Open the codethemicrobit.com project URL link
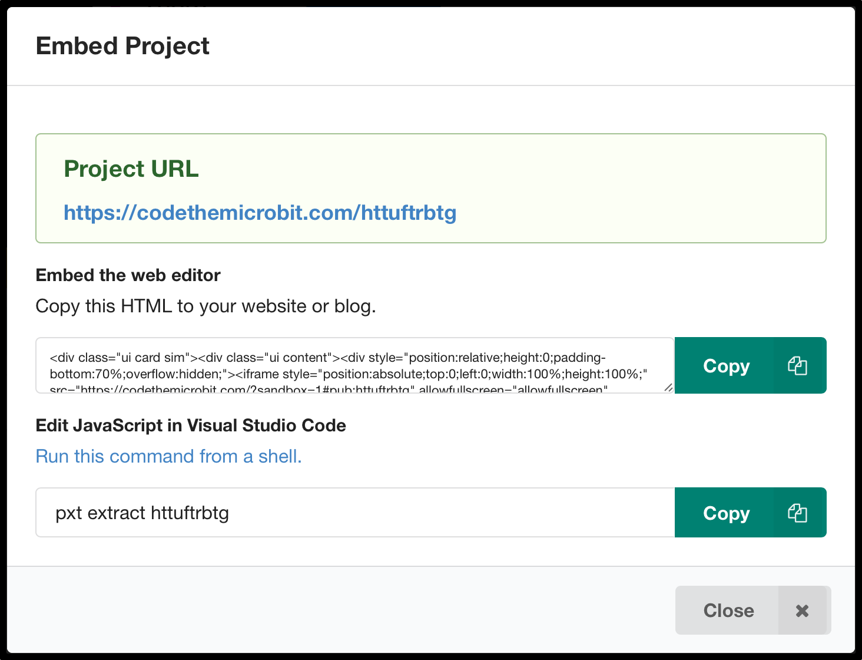 click(260, 213)
